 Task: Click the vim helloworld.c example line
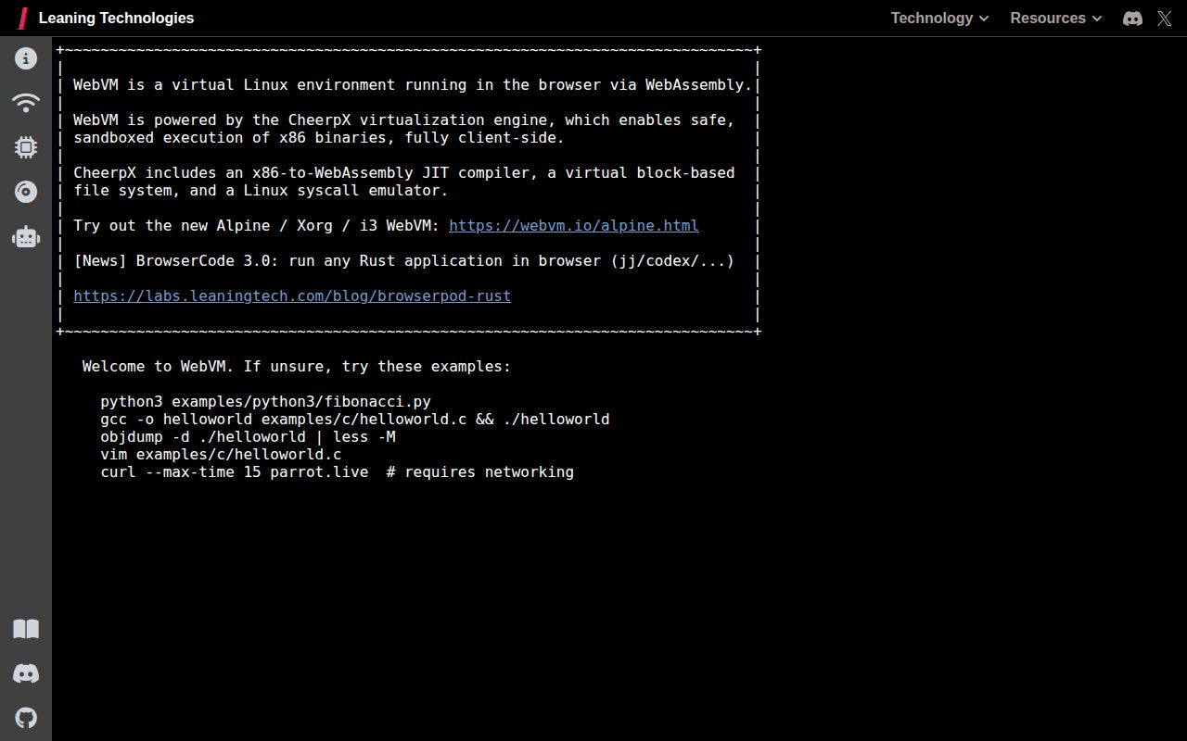click(x=221, y=454)
